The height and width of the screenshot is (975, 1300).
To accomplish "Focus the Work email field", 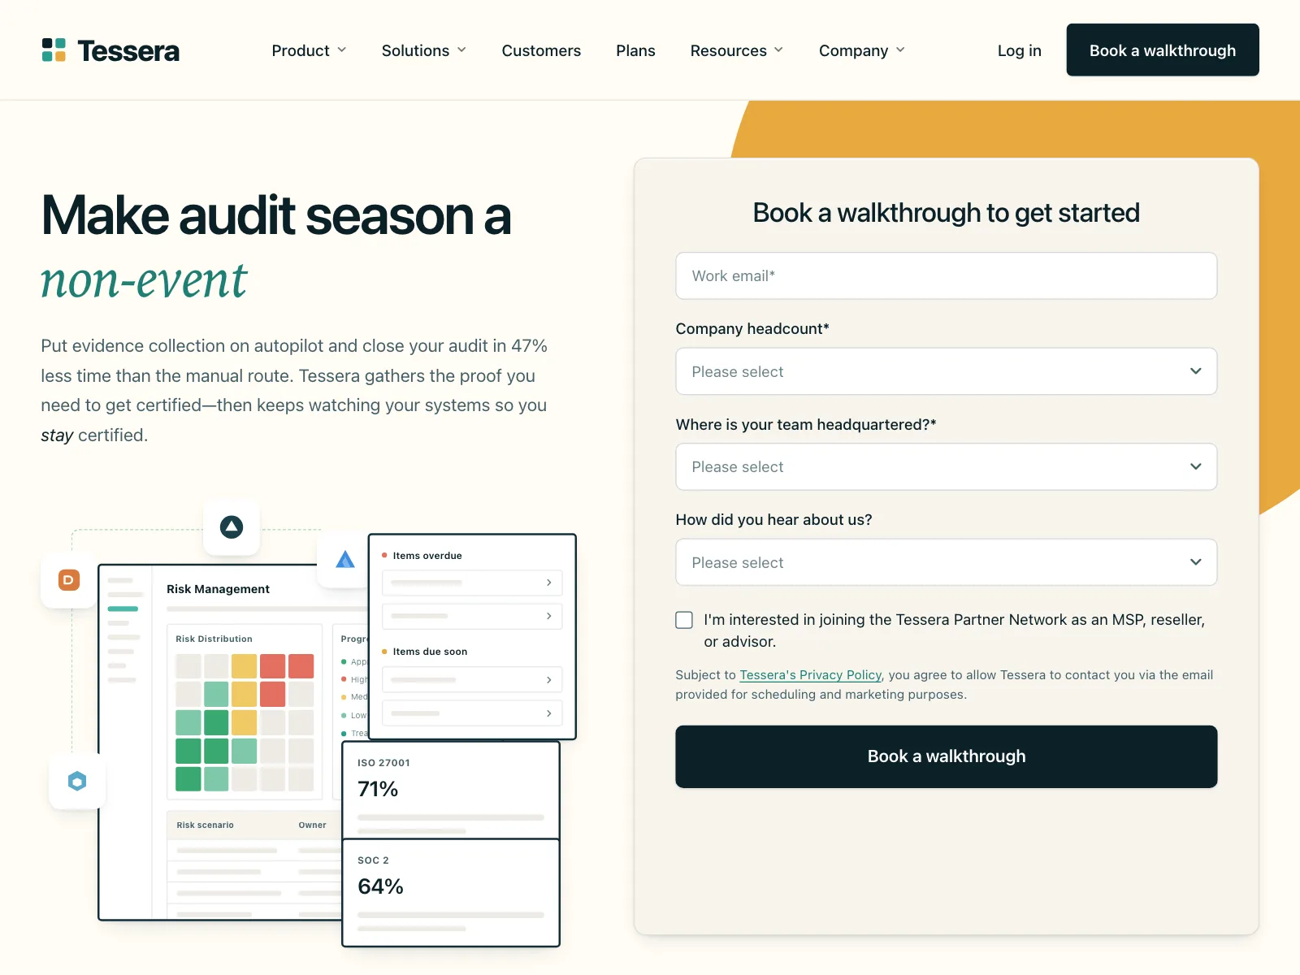I will click(x=946, y=276).
